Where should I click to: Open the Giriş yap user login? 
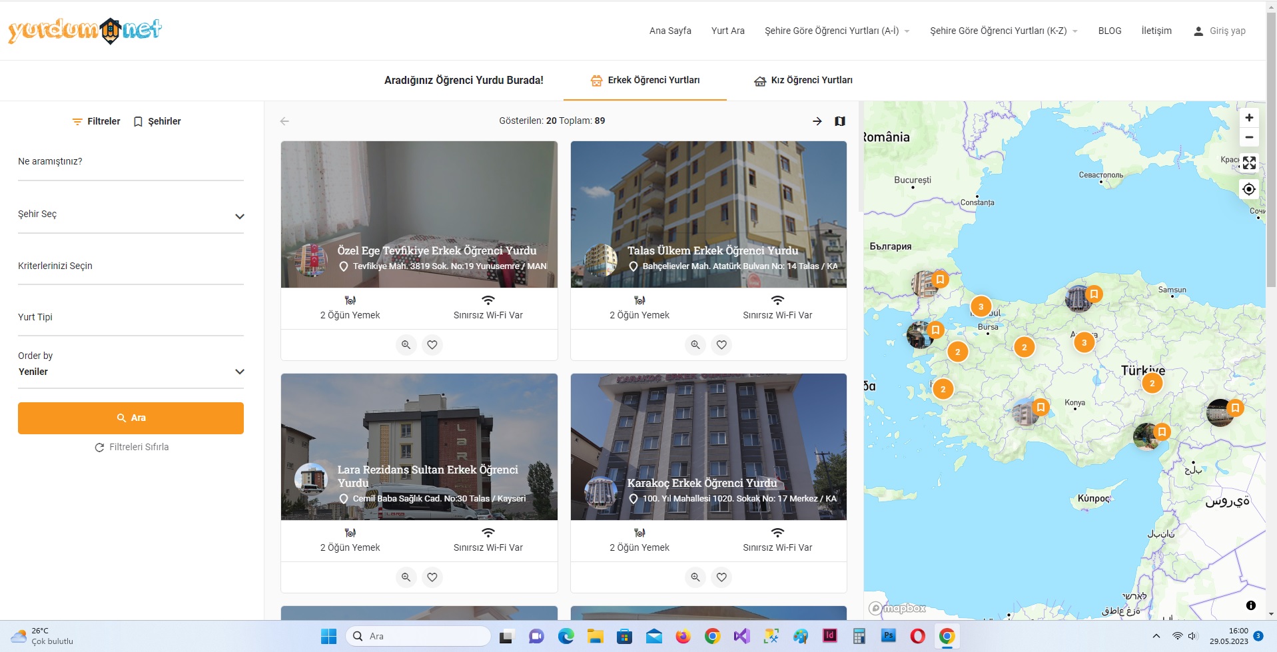click(1219, 31)
